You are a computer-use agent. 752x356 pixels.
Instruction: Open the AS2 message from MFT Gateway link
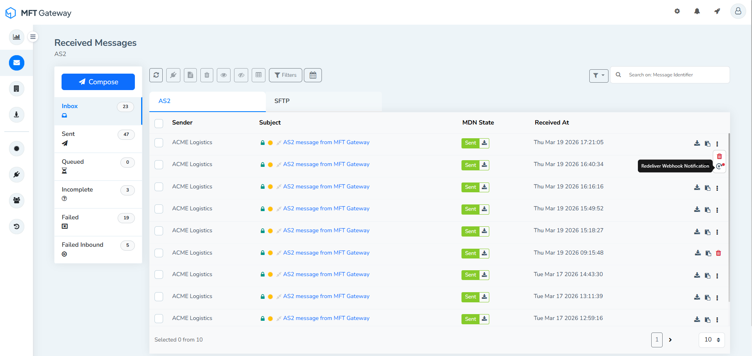(326, 142)
